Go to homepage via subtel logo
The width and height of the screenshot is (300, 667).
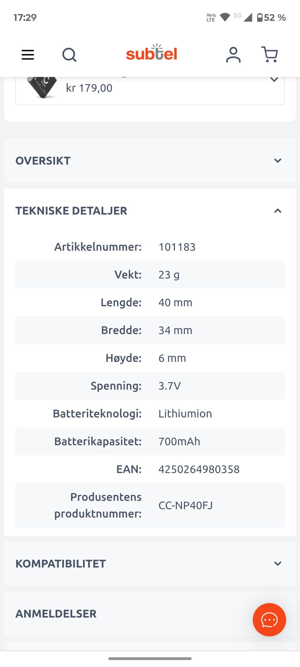click(x=152, y=53)
